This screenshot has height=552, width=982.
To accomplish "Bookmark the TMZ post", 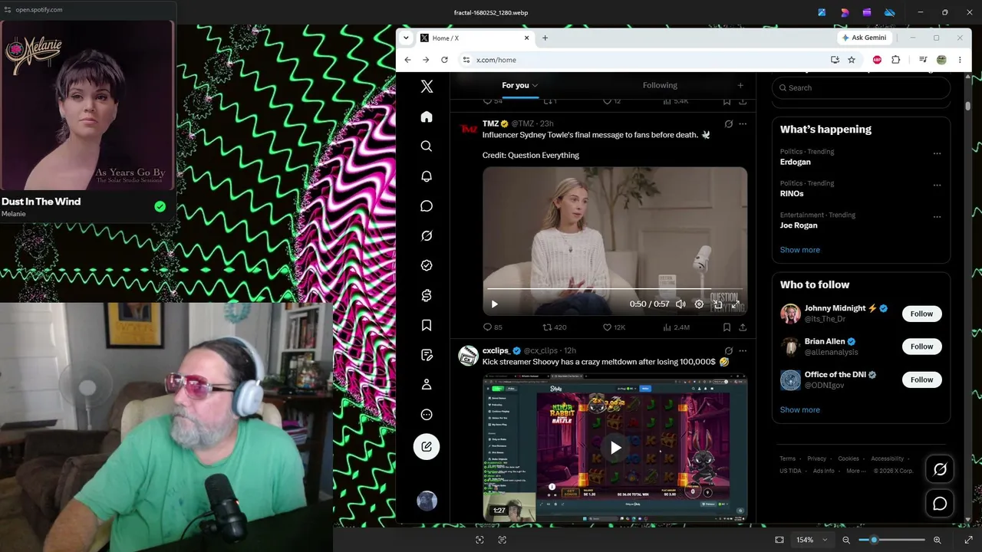I will [727, 327].
